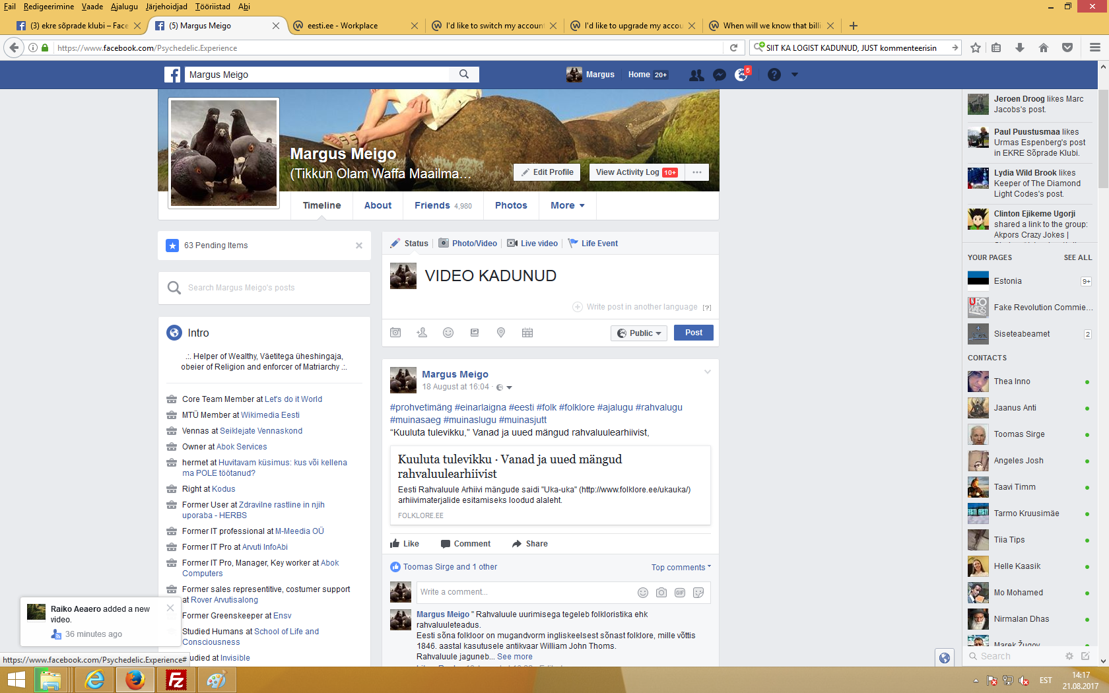Screen dimensions: 1109x693
Task: Open Internet Explorer from the taskbar
Action: [x=95, y=680]
